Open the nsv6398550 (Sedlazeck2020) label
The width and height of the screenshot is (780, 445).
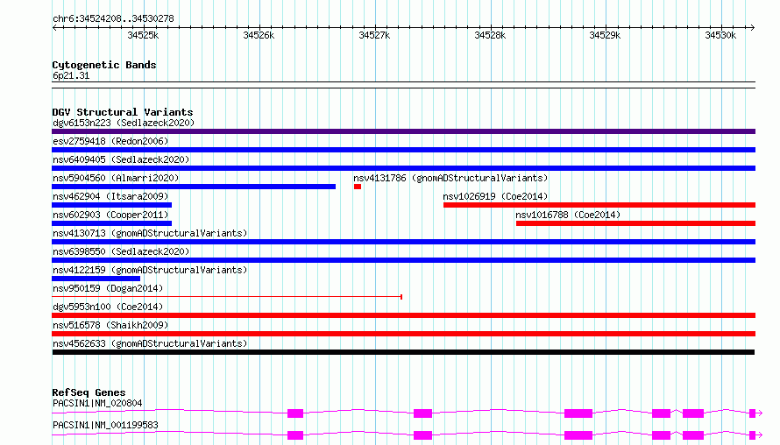coord(121,251)
